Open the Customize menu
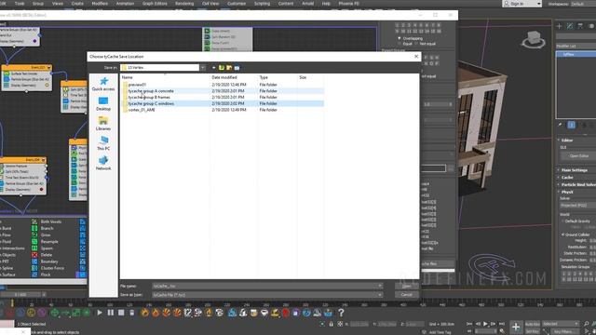The height and width of the screenshot is (335, 596). (x=237, y=4)
